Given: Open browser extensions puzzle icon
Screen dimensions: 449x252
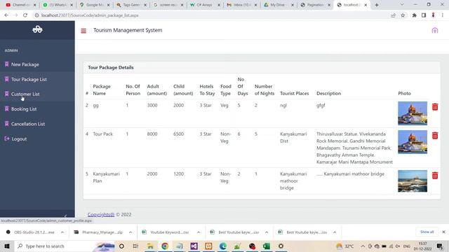Looking at the screenshot, I should [x=415, y=15].
